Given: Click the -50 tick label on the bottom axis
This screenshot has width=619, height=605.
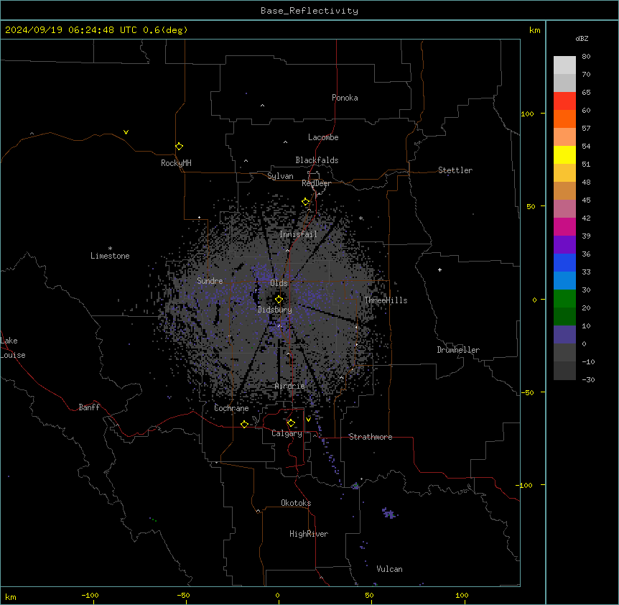Looking at the screenshot, I should [x=183, y=595].
